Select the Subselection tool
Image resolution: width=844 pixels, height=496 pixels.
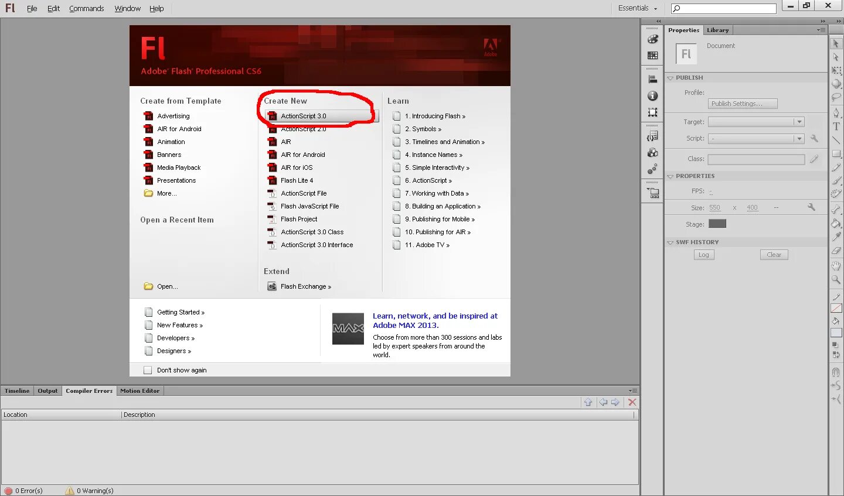(x=836, y=57)
